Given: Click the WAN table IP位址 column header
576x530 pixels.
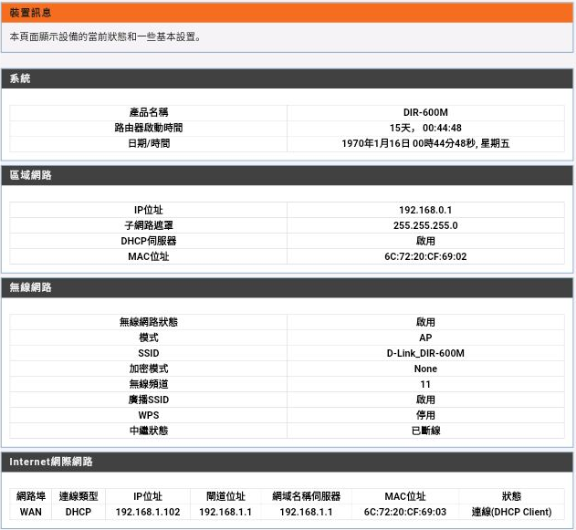Looking at the screenshot, I should coord(148,496).
